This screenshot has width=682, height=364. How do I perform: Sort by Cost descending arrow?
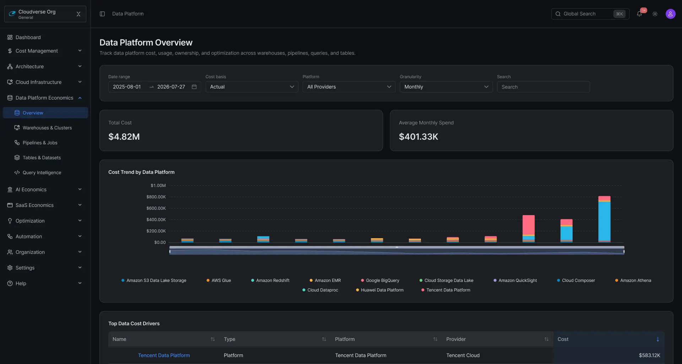coord(657,339)
